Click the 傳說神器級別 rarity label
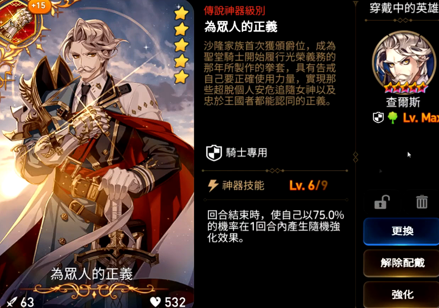The width and height of the screenshot is (439, 308). click(x=235, y=10)
